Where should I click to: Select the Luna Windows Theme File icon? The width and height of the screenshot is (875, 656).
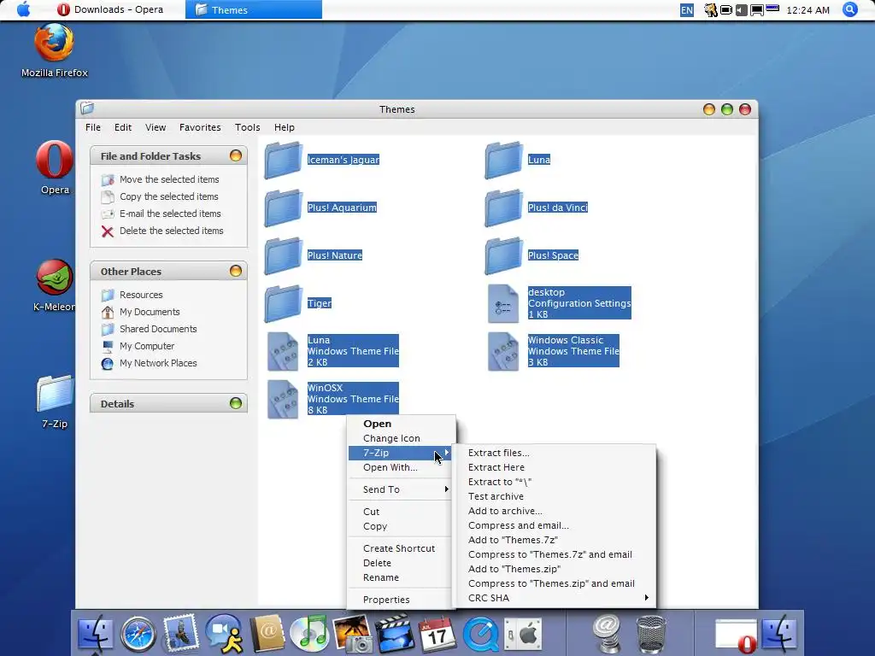[283, 351]
